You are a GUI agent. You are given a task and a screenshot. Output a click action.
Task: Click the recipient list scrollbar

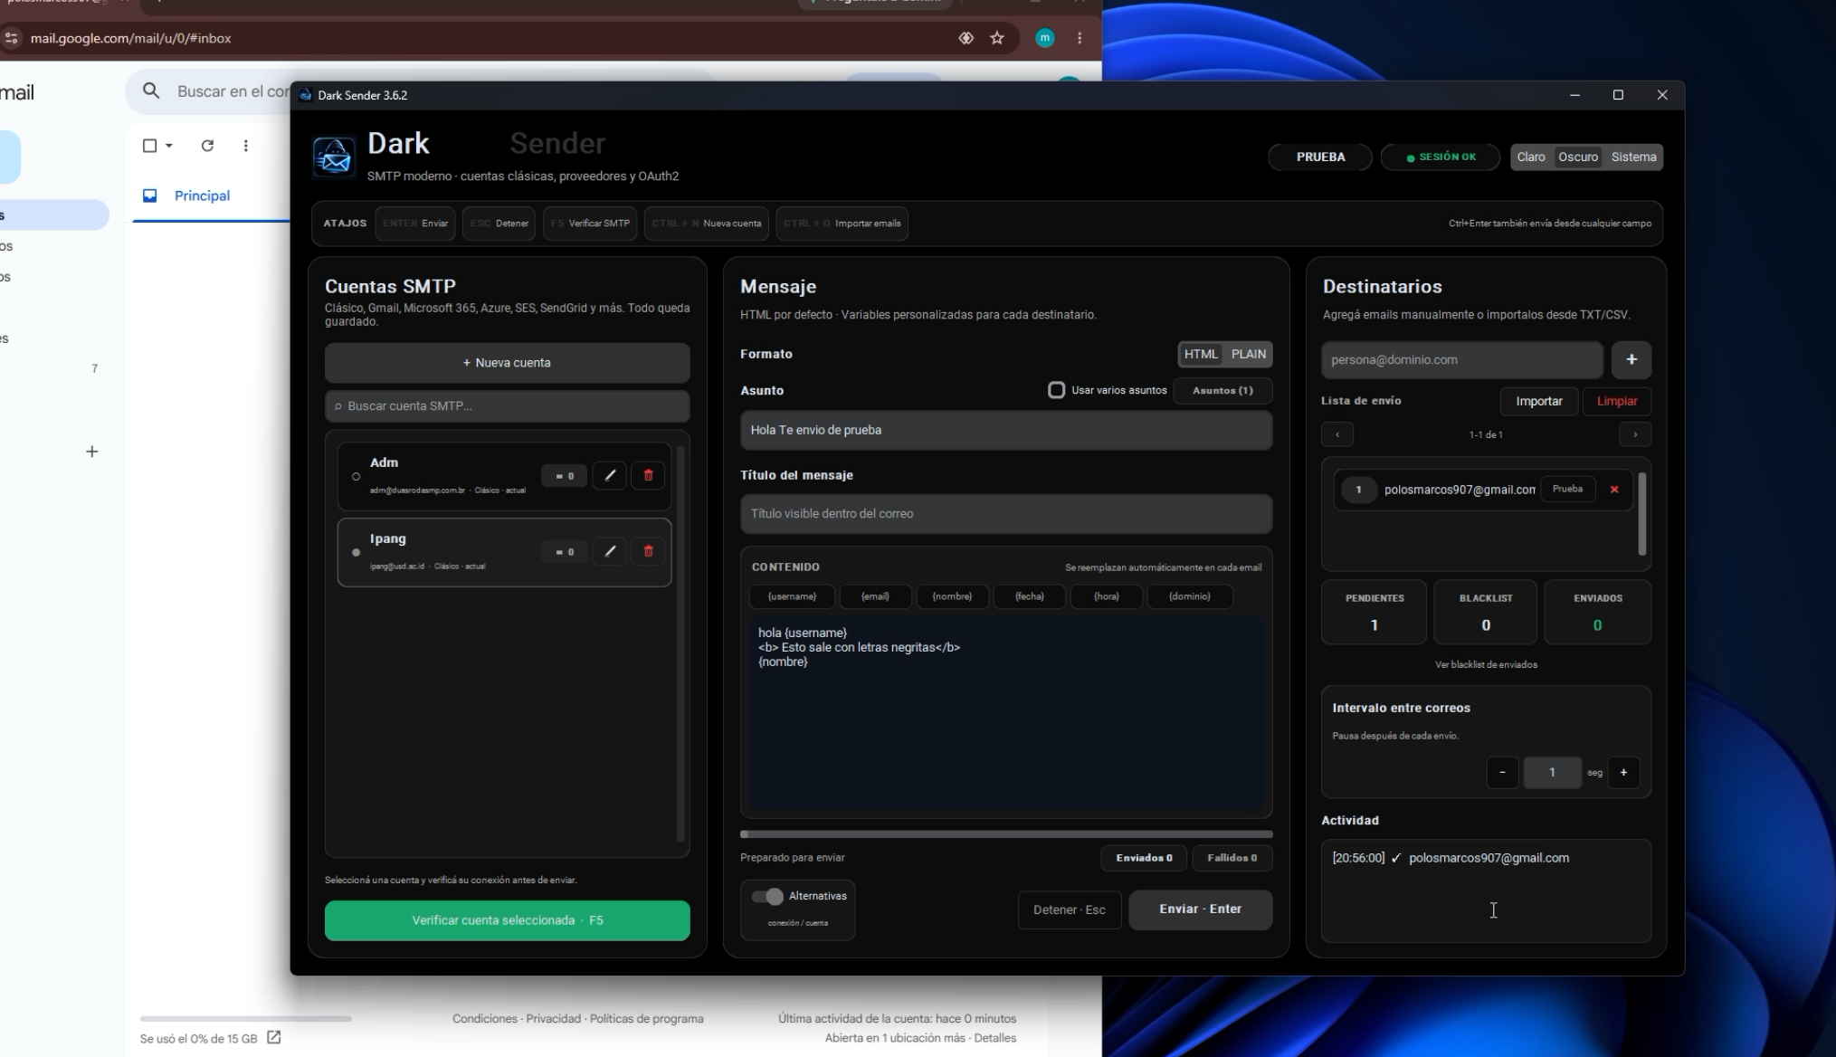[1641, 513]
